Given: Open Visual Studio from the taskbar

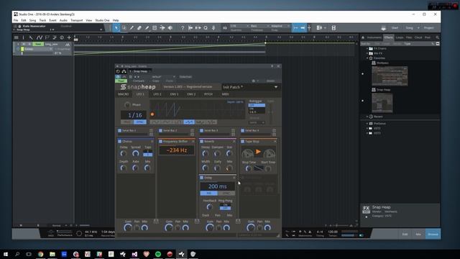Looking at the screenshot, I should [x=134, y=254].
